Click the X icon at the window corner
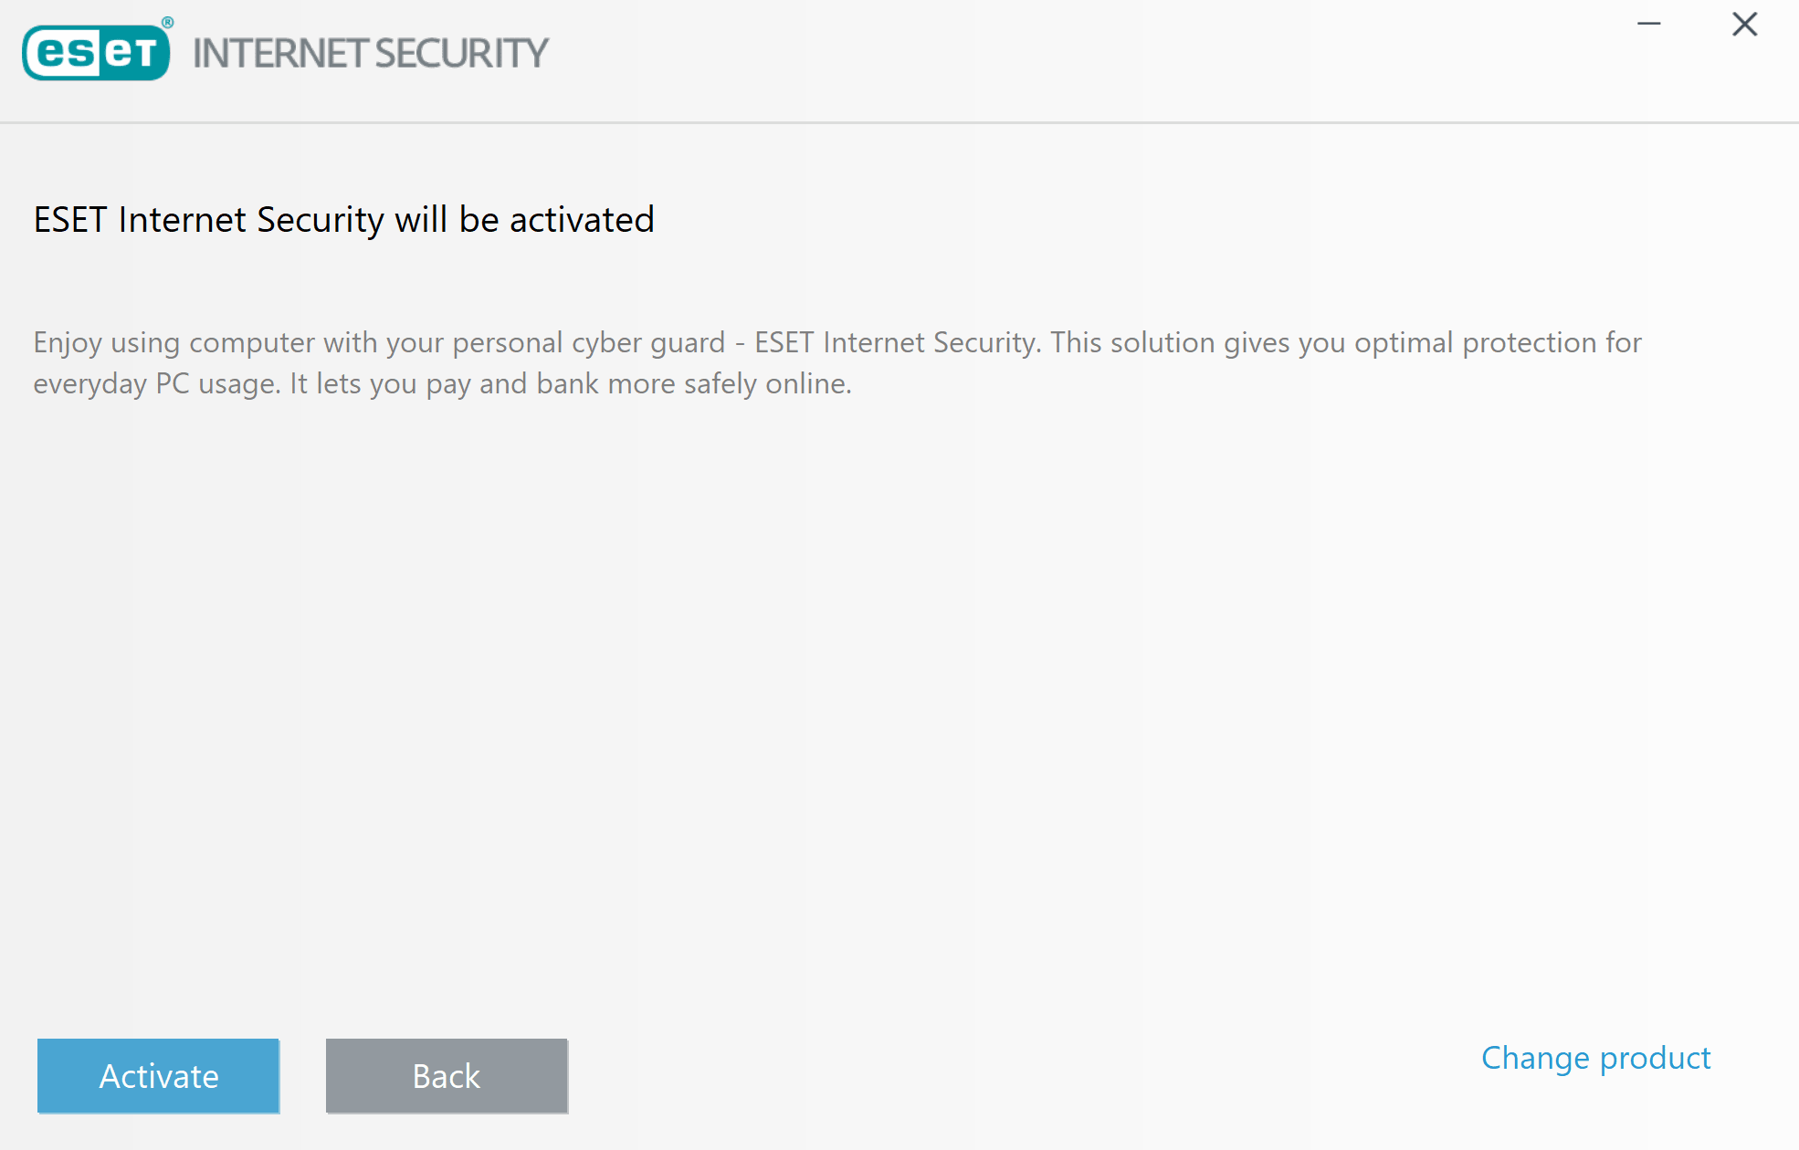The image size is (1799, 1150). coord(1745,25)
